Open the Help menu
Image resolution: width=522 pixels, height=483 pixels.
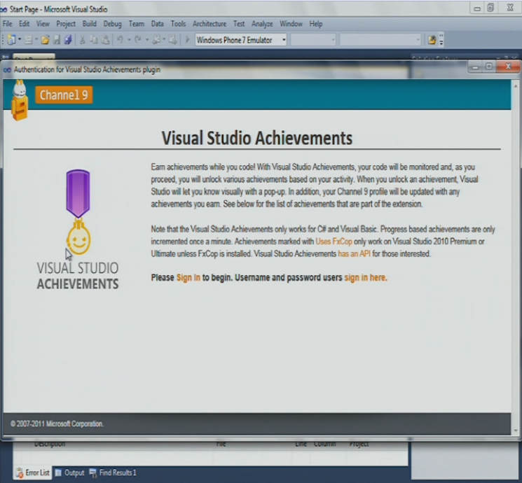316,24
